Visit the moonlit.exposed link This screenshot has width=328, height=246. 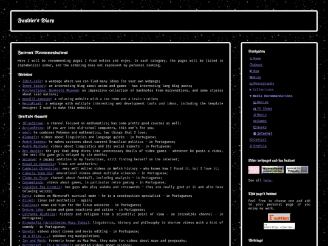(x=36, y=99)
